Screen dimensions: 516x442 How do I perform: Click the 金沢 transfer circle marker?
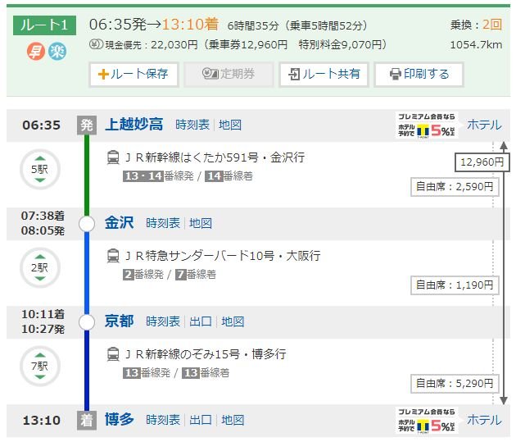pos(87,224)
